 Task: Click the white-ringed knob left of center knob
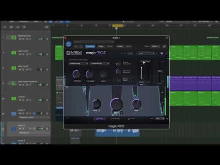click(96, 104)
